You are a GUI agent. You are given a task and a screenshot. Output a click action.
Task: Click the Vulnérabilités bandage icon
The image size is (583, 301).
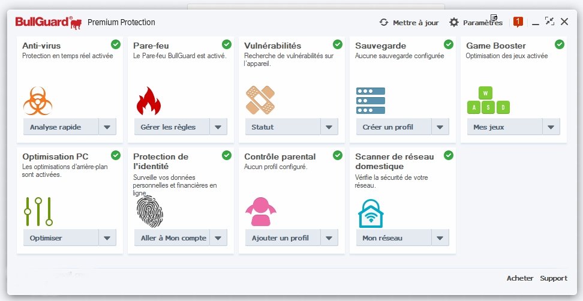pos(260,100)
